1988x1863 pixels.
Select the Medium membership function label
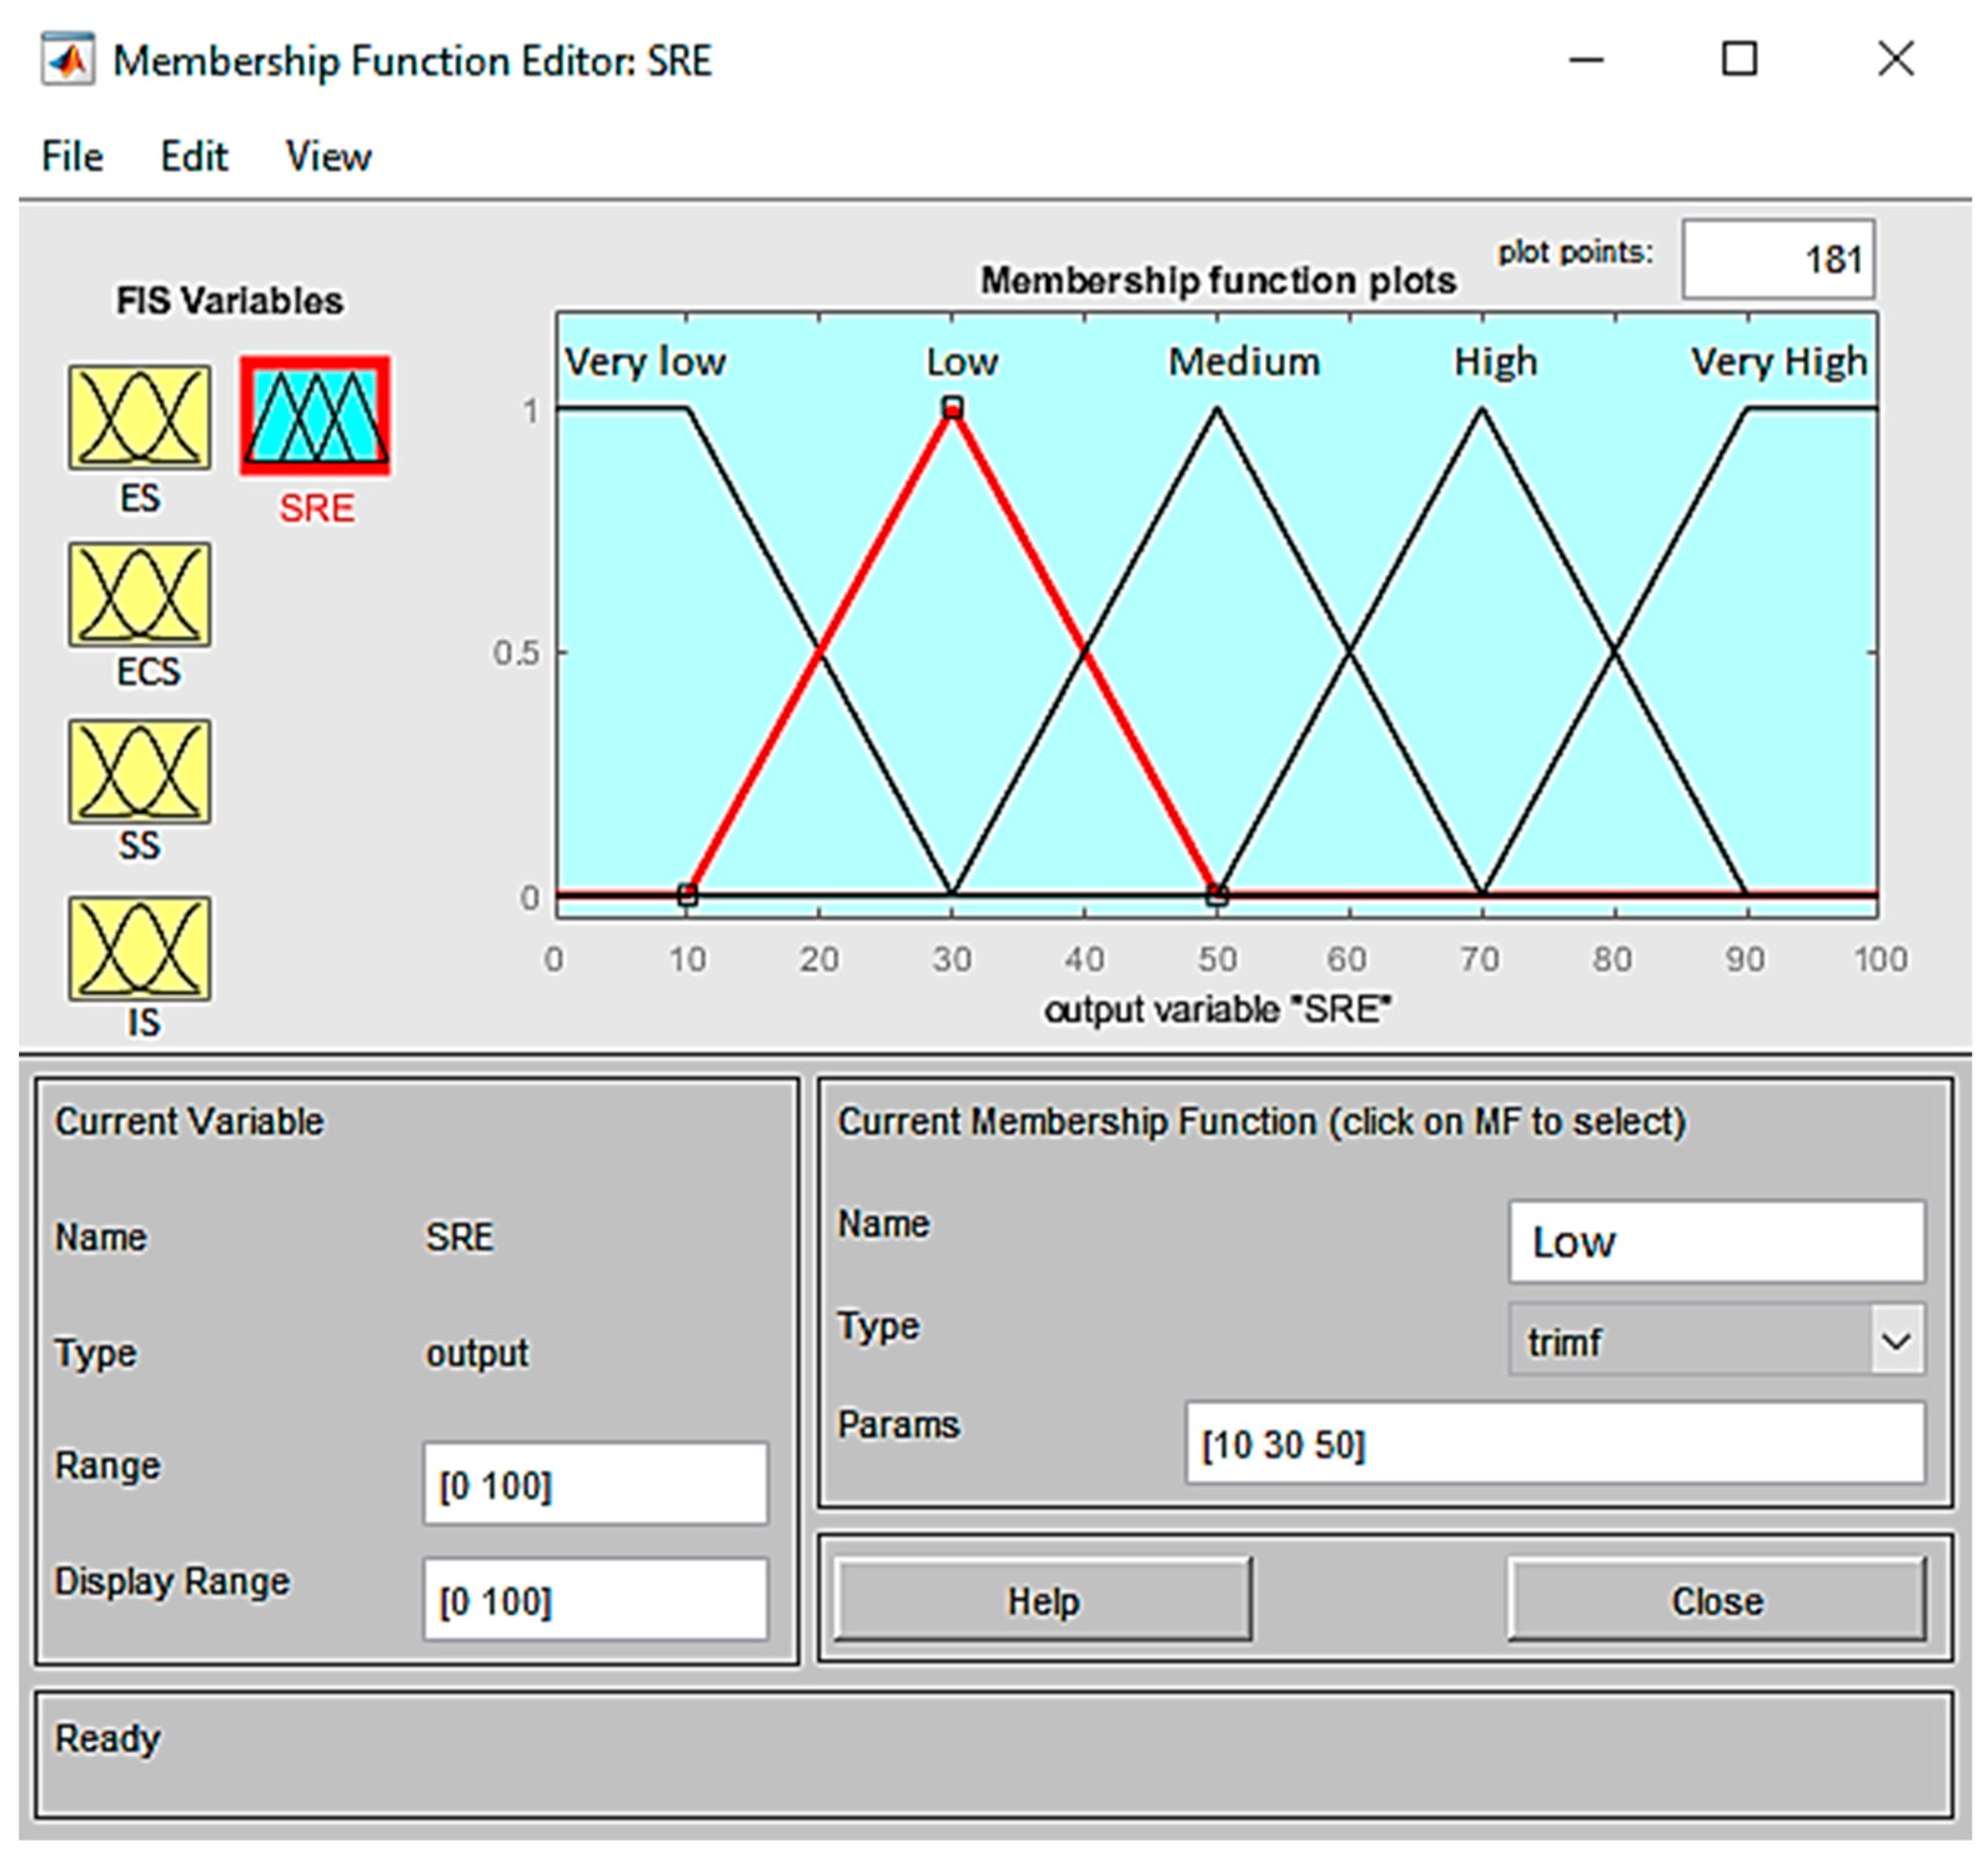[1244, 361]
